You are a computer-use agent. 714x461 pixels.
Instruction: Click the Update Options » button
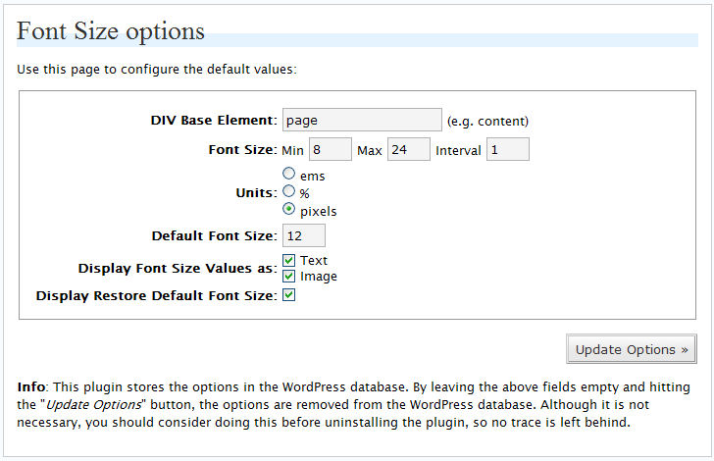632,349
